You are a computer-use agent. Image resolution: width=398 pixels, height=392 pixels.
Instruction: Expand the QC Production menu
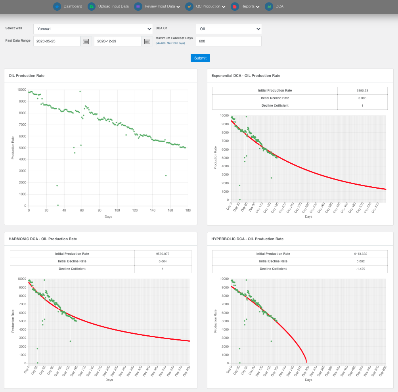click(210, 6)
